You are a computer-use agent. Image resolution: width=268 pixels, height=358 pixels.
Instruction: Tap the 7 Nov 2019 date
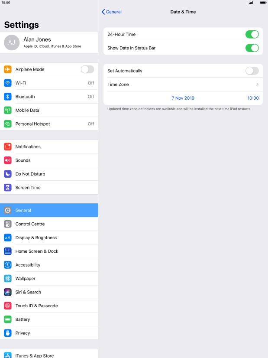[x=183, y=98]
